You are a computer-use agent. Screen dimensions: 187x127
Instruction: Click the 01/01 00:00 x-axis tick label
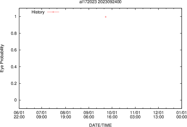point(181,115)
